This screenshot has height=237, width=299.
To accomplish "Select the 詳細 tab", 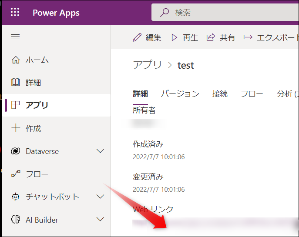I will click(140, 94).
